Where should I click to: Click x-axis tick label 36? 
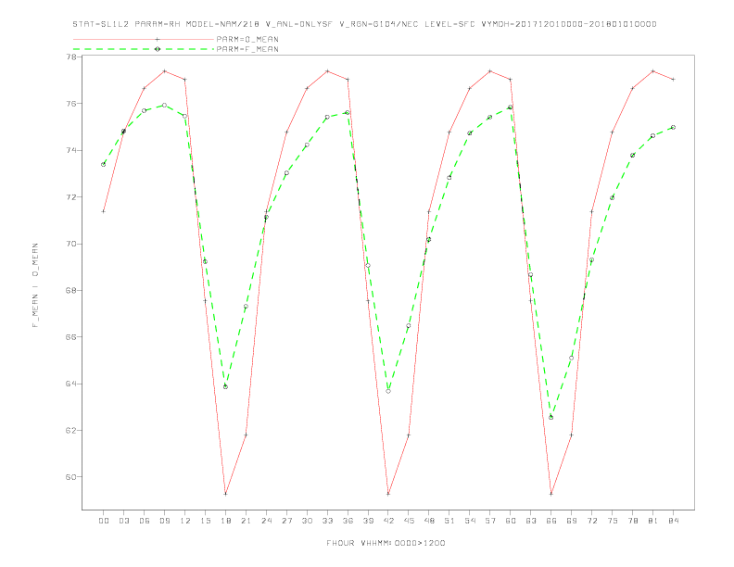(348, 521)
